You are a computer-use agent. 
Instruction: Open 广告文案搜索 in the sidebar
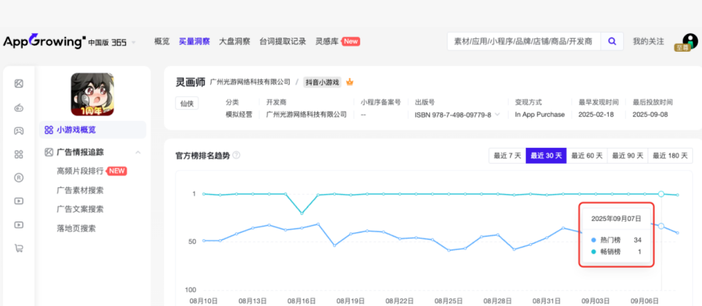80,209
